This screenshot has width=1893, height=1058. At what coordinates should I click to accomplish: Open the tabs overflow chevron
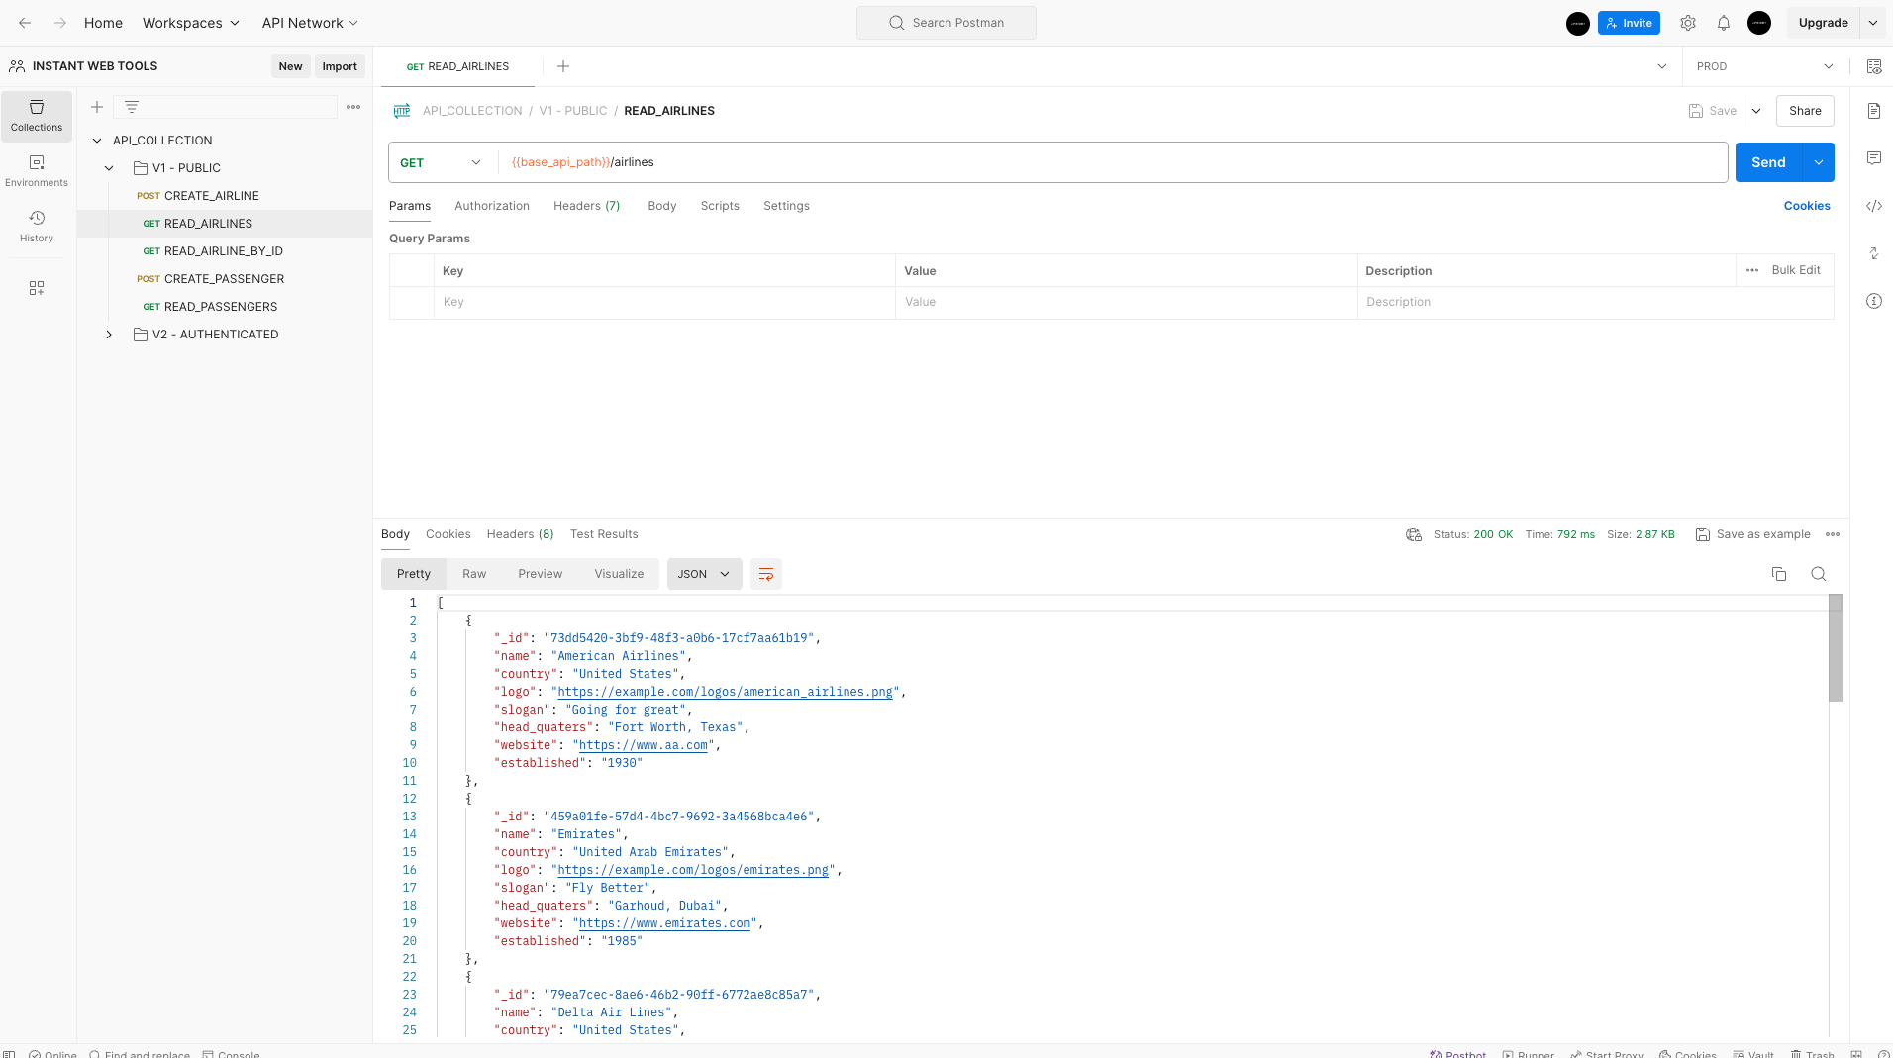pyautogui.click(x=1662, y=66)
